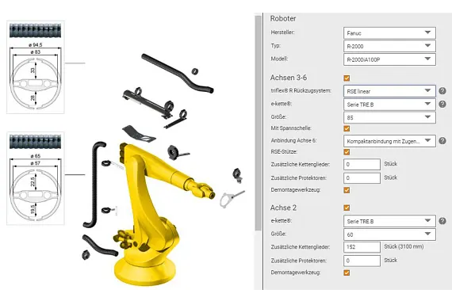
Task: Open the Anbindung Achse 6 dropdown
Action: click(389, 141)
